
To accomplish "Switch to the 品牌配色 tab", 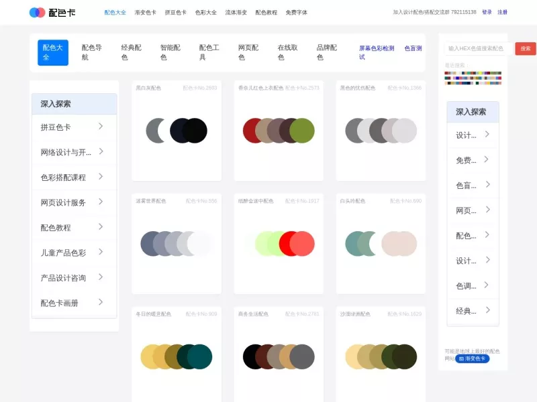I will [x=327, y=53].
